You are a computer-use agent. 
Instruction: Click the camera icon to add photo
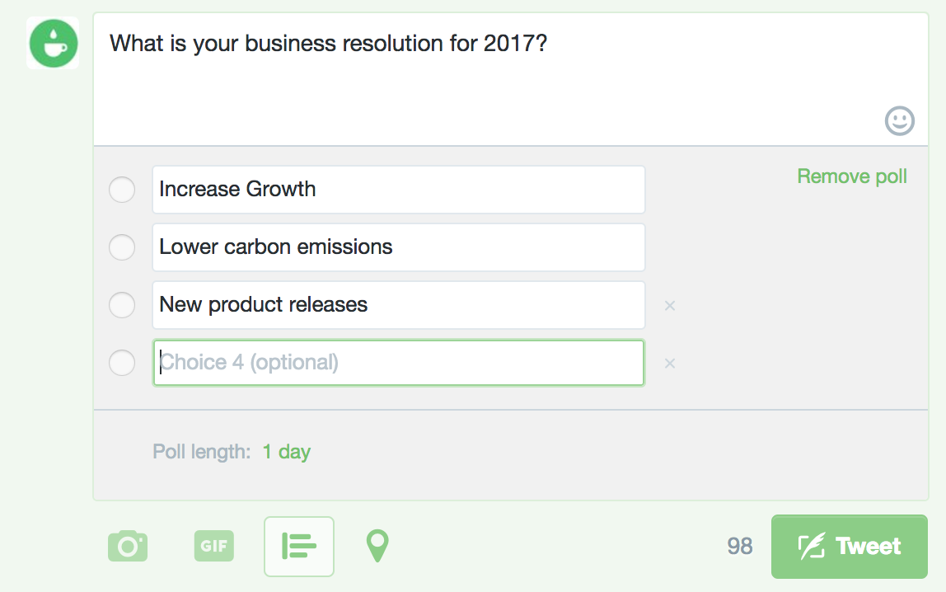tap(128, 546)
